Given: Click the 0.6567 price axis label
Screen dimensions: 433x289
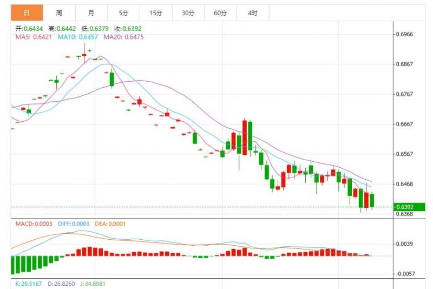Looking at the screenshot, I should 404,154.
